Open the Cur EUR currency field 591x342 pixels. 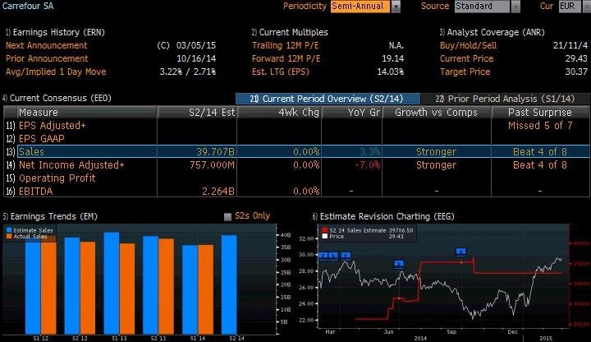tap(570, 7)
